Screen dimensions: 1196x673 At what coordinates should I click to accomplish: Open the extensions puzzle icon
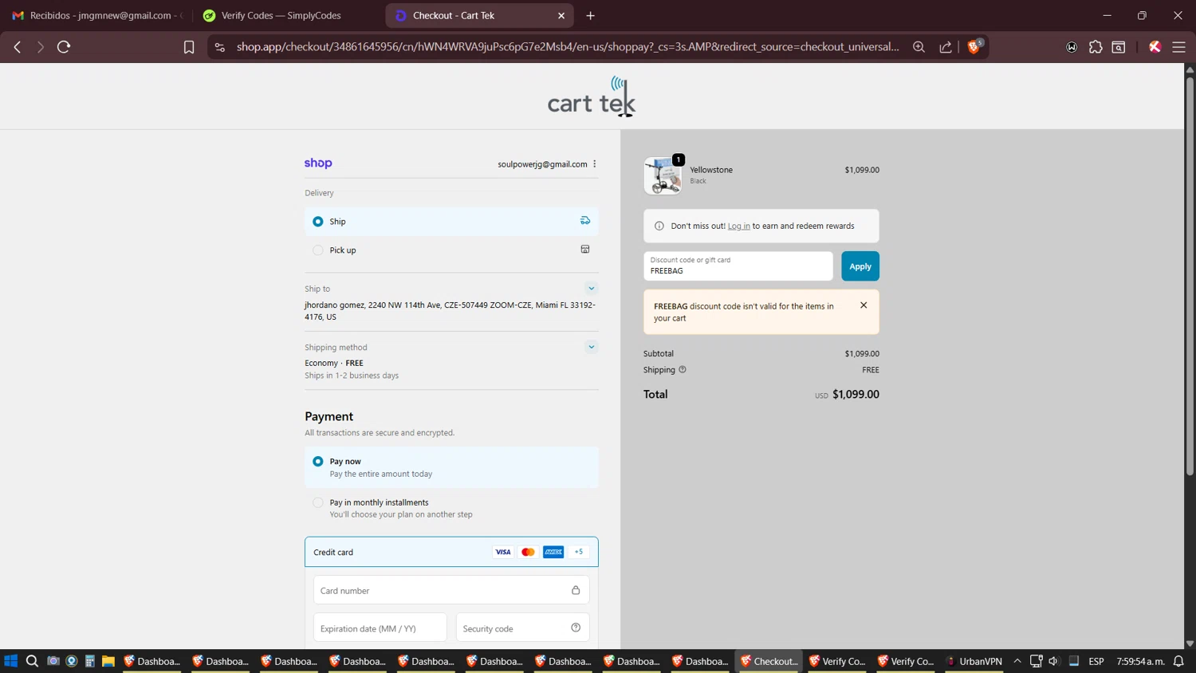pos(1096,47)
